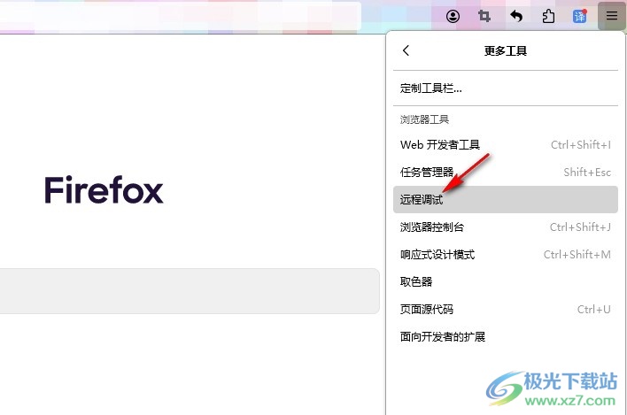Viewport: 627px width, 415px height.
Task: Click the undo back-arrow toolbar icon
Action: 516,17
